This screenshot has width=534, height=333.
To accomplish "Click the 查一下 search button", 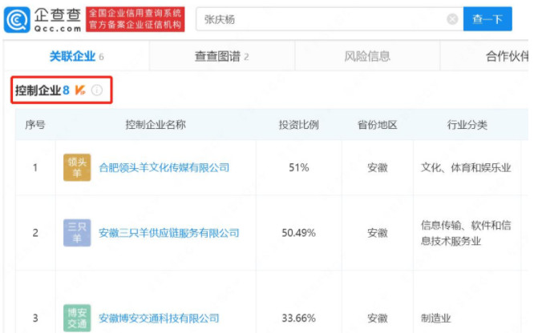I will pos(487,19).
